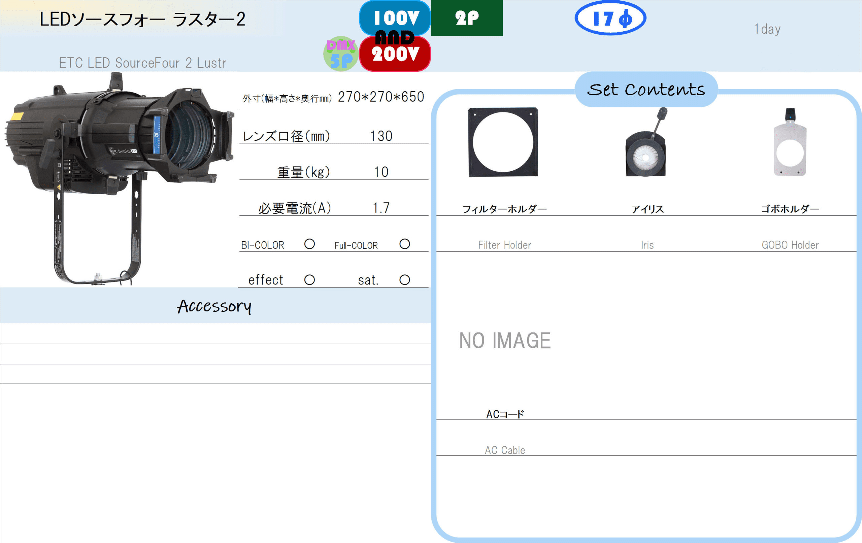
Task: Click the Filter Holder English caption
Action: [505, 245]
